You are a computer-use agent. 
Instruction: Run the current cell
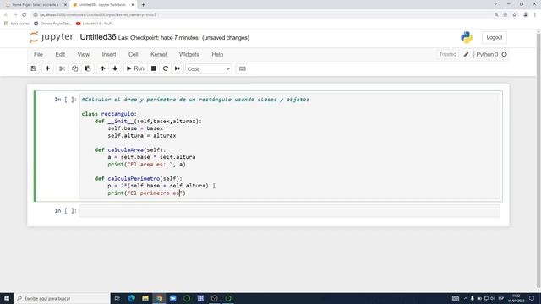135,68
